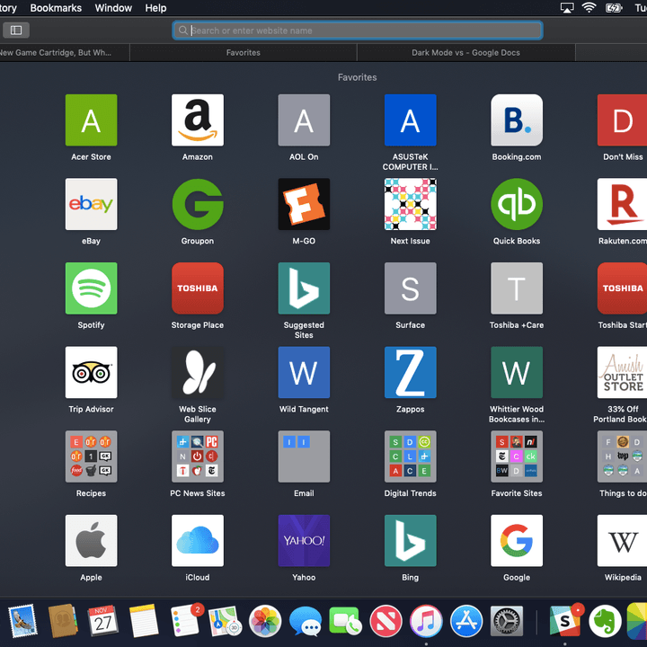
Task: Open the Help menu
Action: tap(155, 8)
